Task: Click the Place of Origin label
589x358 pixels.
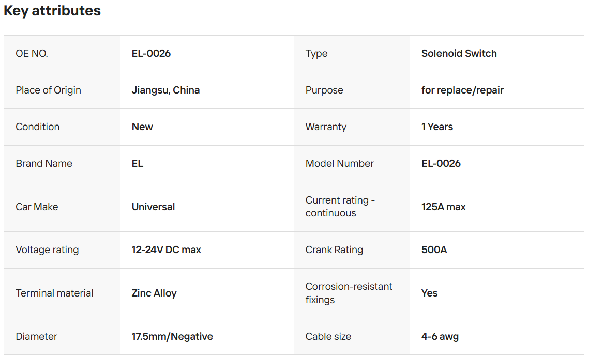Action: 48,90
